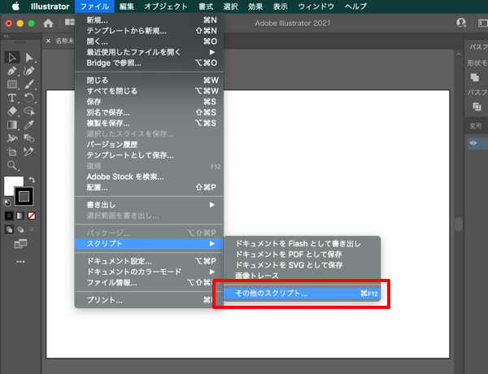Toggle layer visibility eye icon
This screenshot has height=374, width=488.
pyautogui.click(x=473, y=143)
